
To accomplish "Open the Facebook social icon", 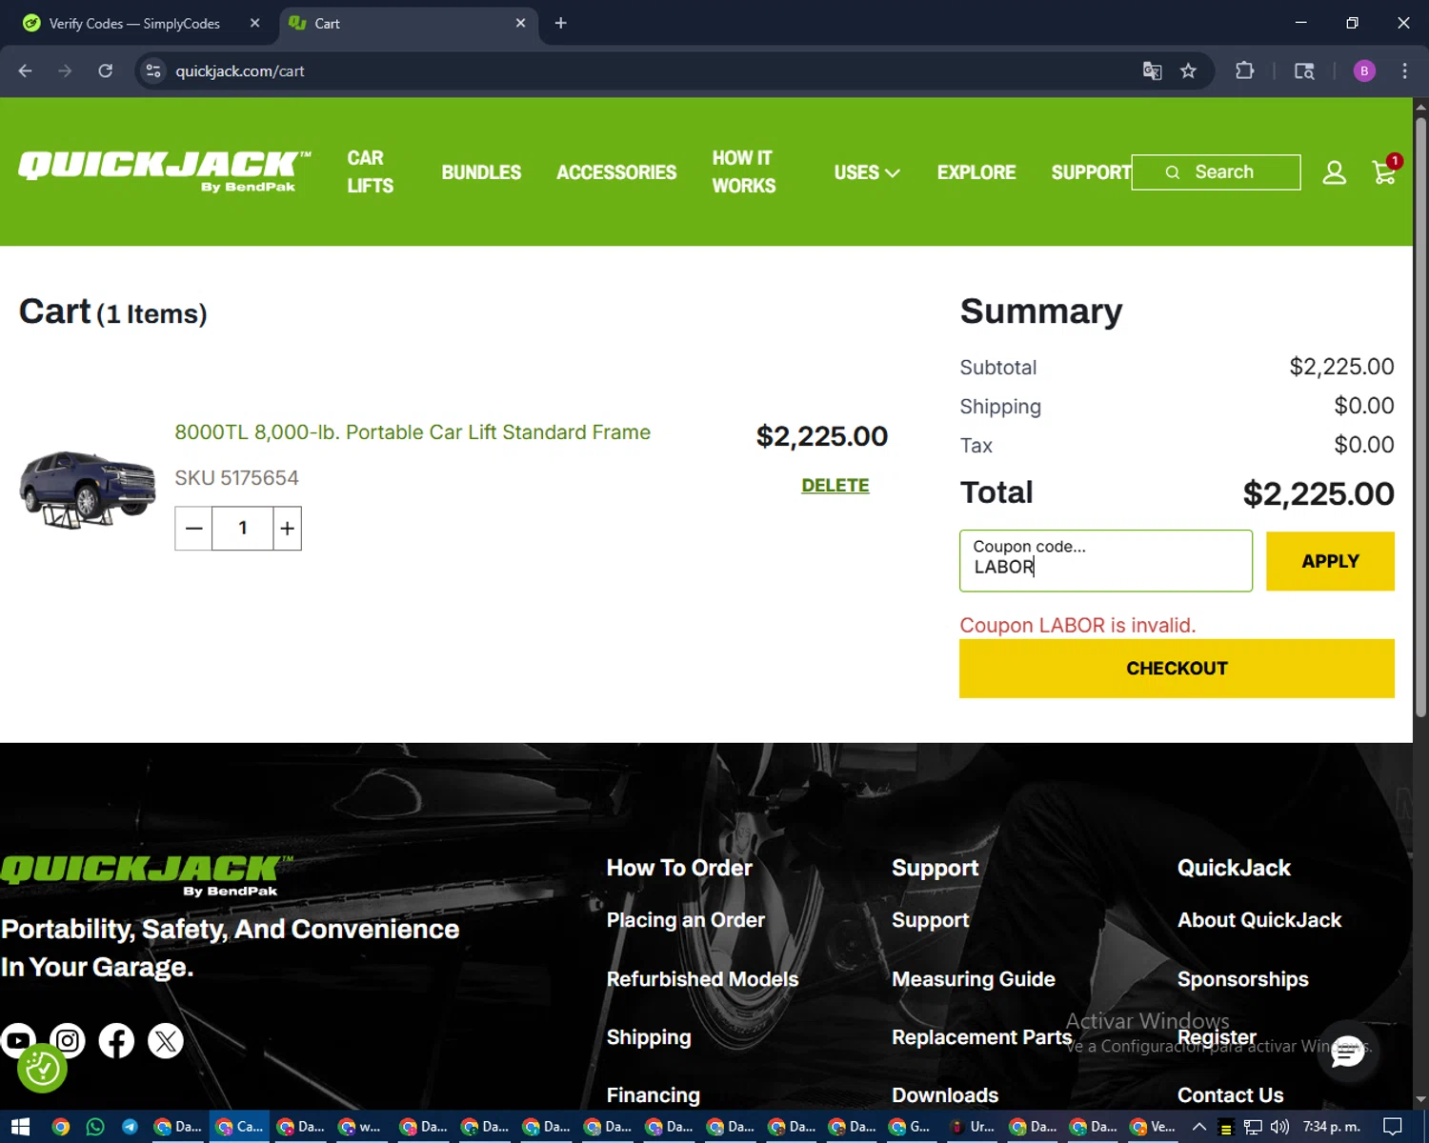I will click(x=116, y=1040).
